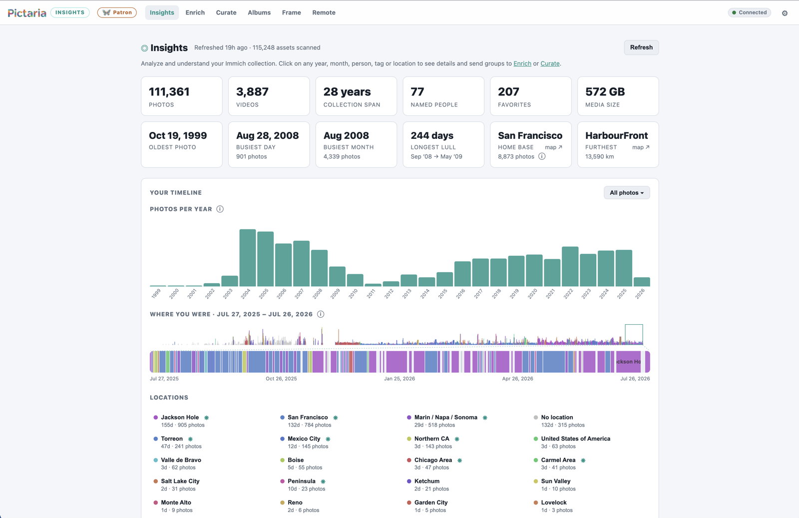Follow the Curate link in description

point(550,63)
